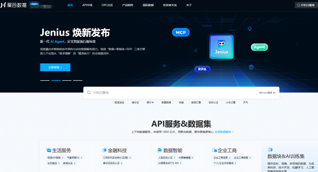Click the AI icon above 数据块&AI训练集
The width and height of the screenshot is (318, 172).
coord(270,150)
